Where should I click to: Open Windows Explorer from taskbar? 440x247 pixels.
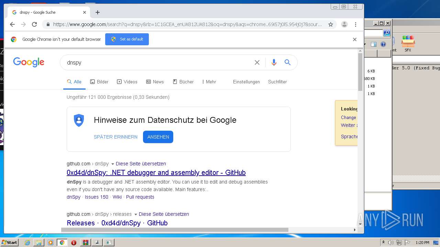pyautogui.click(x=39, y=243)
